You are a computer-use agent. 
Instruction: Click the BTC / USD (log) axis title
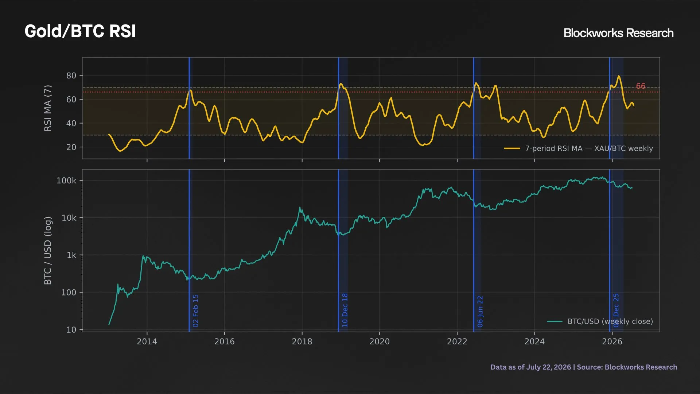[48, 251]
